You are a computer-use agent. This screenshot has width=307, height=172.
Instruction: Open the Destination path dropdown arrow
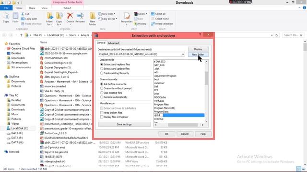(183, 54)
